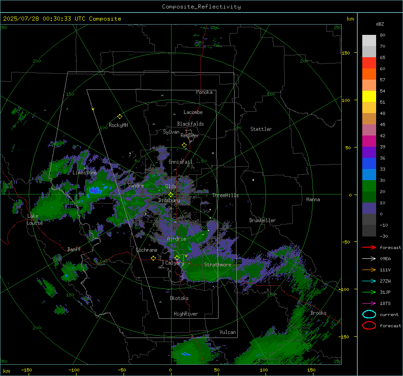This screenshot has width=403, height=376.
Task: Click the Sylvan label
Action: 171,132
